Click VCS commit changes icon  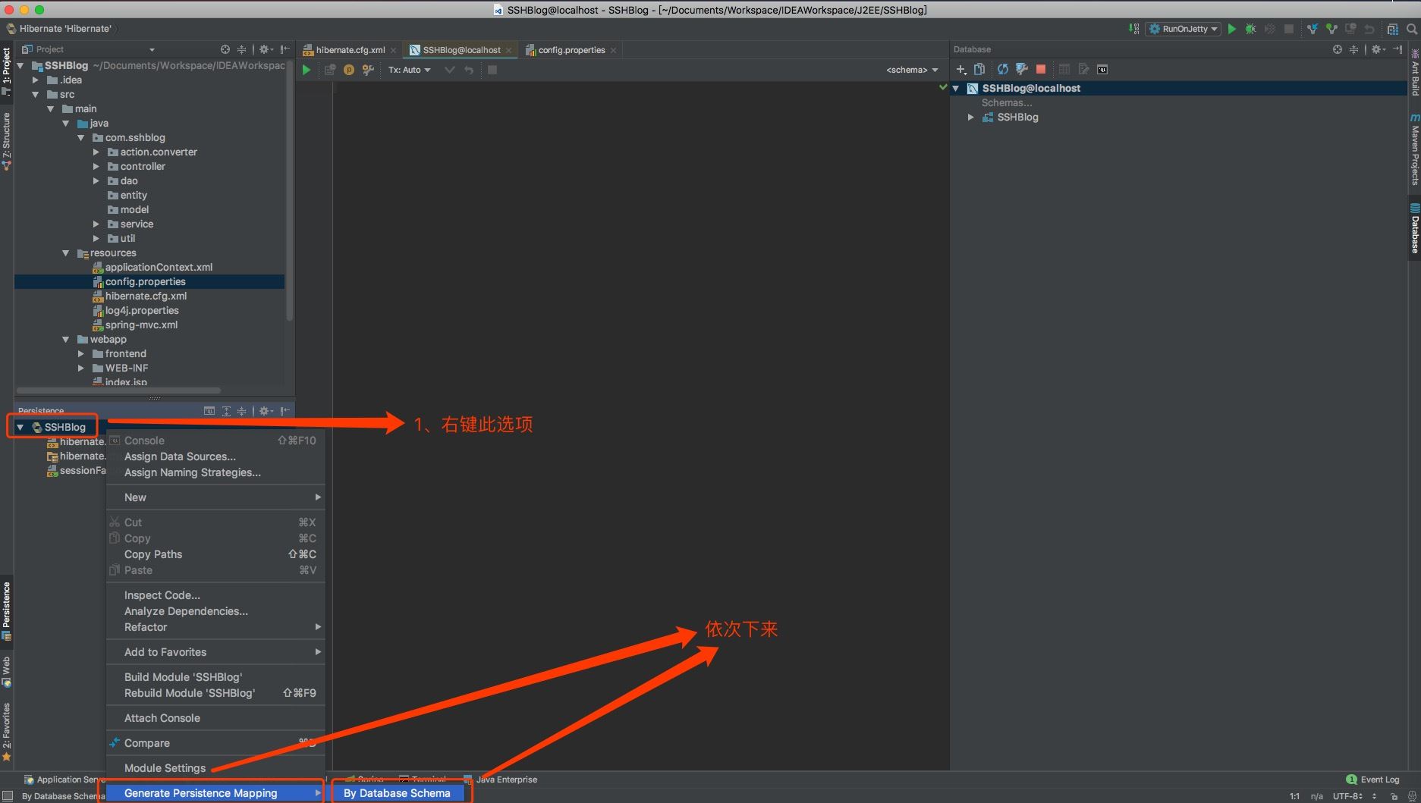point(1331,29)
